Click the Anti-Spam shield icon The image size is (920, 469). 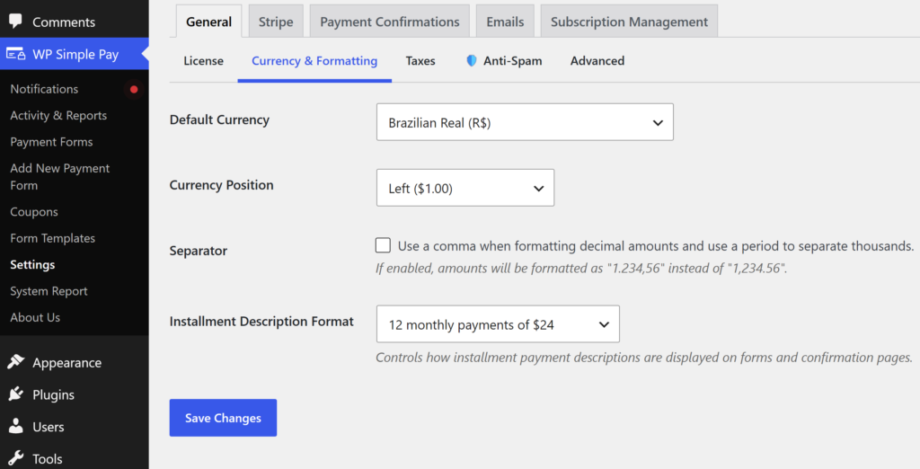coord(471,60)
